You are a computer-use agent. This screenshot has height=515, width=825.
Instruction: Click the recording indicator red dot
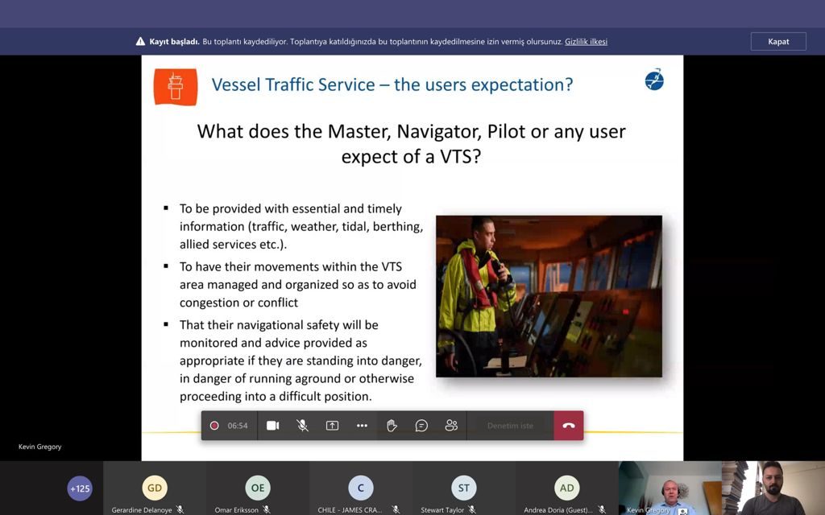pos(214,426)
